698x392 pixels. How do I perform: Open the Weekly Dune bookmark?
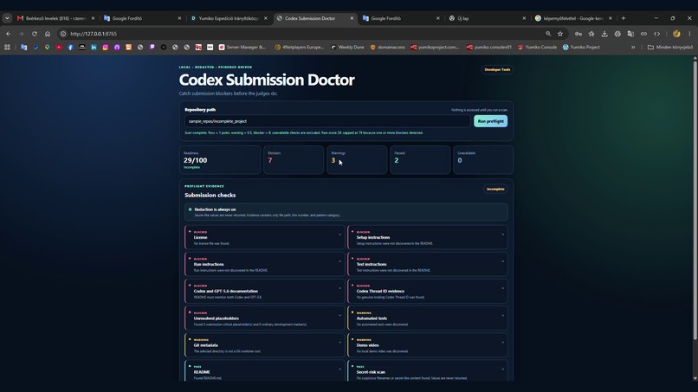pyautogui.click(x=347, y=48)
